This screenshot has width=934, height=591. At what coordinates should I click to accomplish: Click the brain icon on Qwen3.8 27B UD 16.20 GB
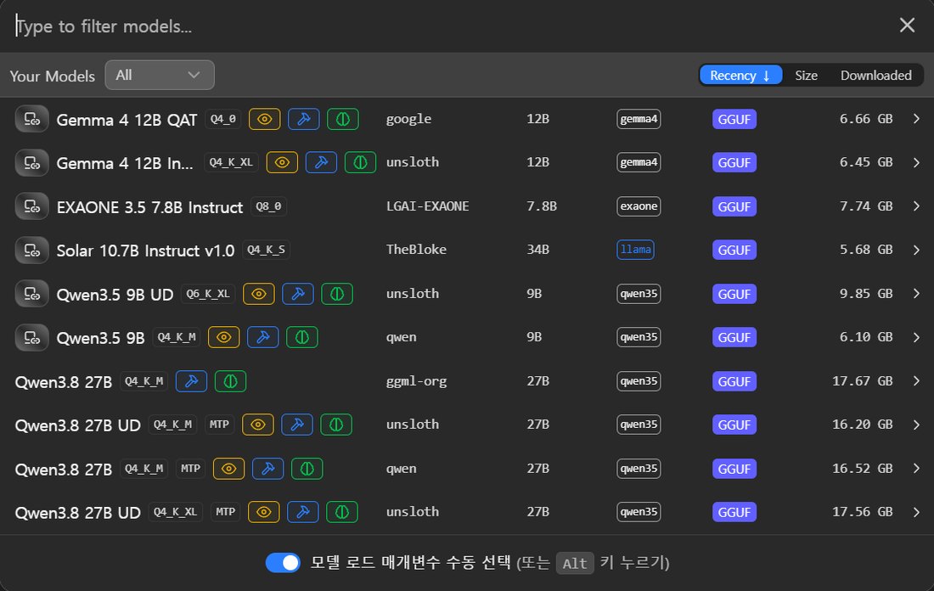(336, 425)
